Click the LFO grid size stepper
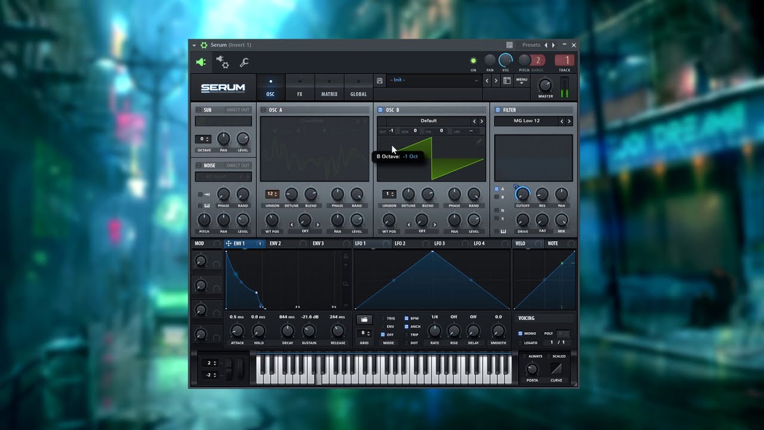 click(364, 333)
